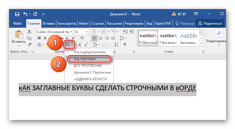Click the Copy icon in clipboard group
The image size is (235, 129).
click(x=29, y=38)
